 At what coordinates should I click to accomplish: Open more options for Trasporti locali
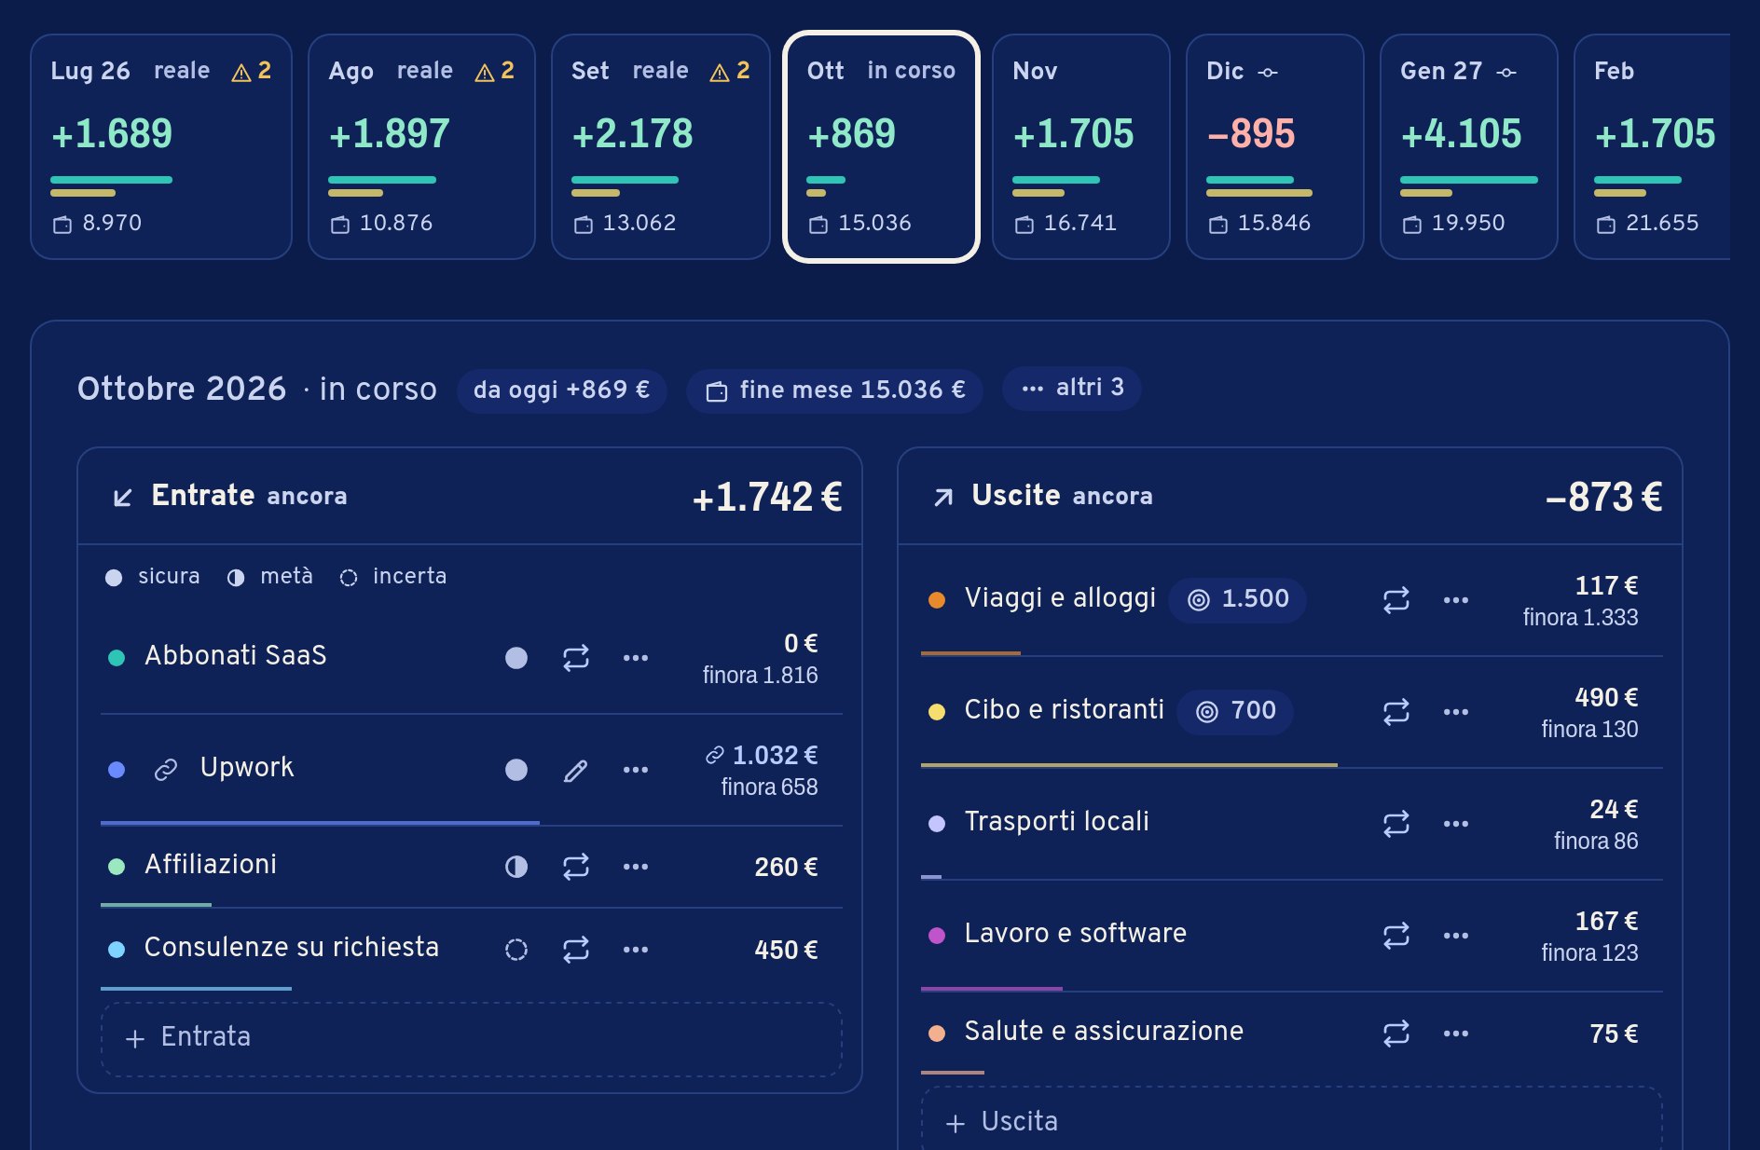(1456, 824)
